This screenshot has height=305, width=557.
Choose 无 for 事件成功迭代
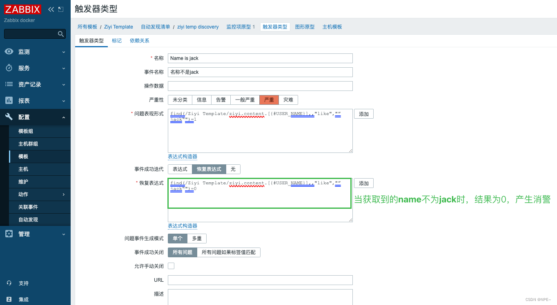point(233,169)
